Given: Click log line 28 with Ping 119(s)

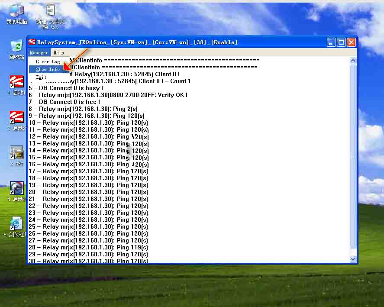Looking at the screenshot, I should click(x=88, y=248).
